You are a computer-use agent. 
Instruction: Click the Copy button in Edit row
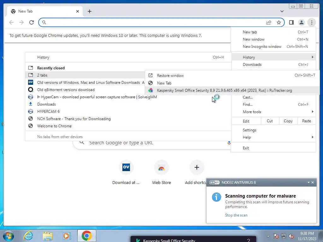point(288,121)
